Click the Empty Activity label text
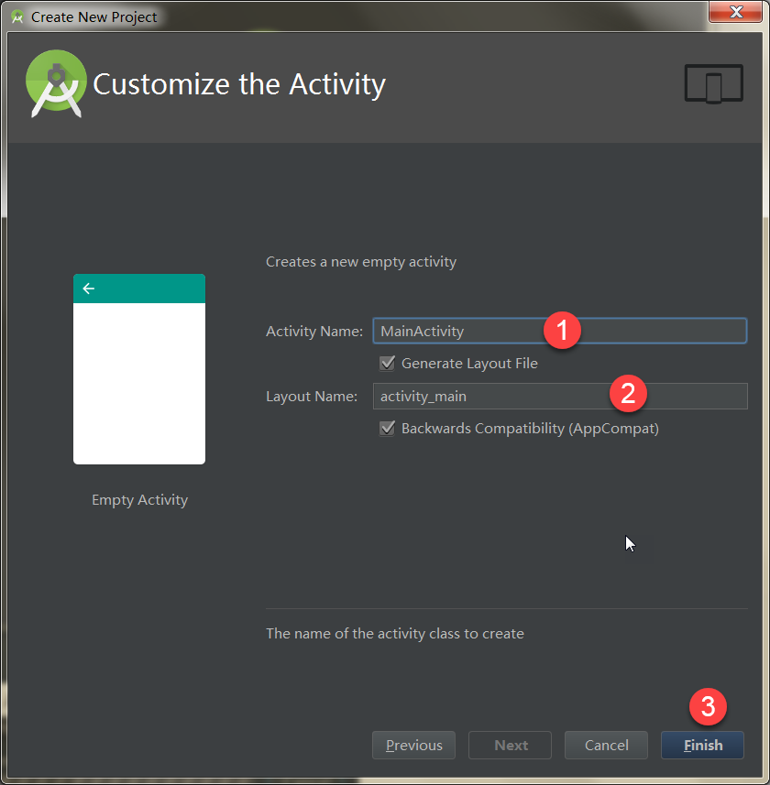The width and height of the screenshot is (770, 785). click(139, 499)
